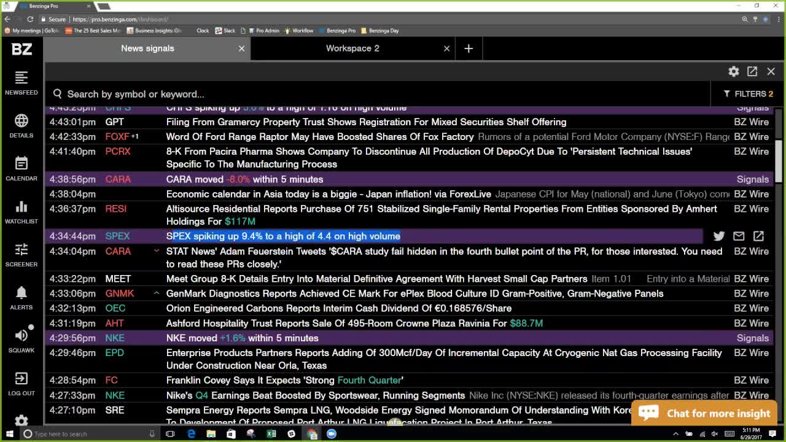
Task: Click the PCRX ticker symbol
Action: (x=118, y=151)
